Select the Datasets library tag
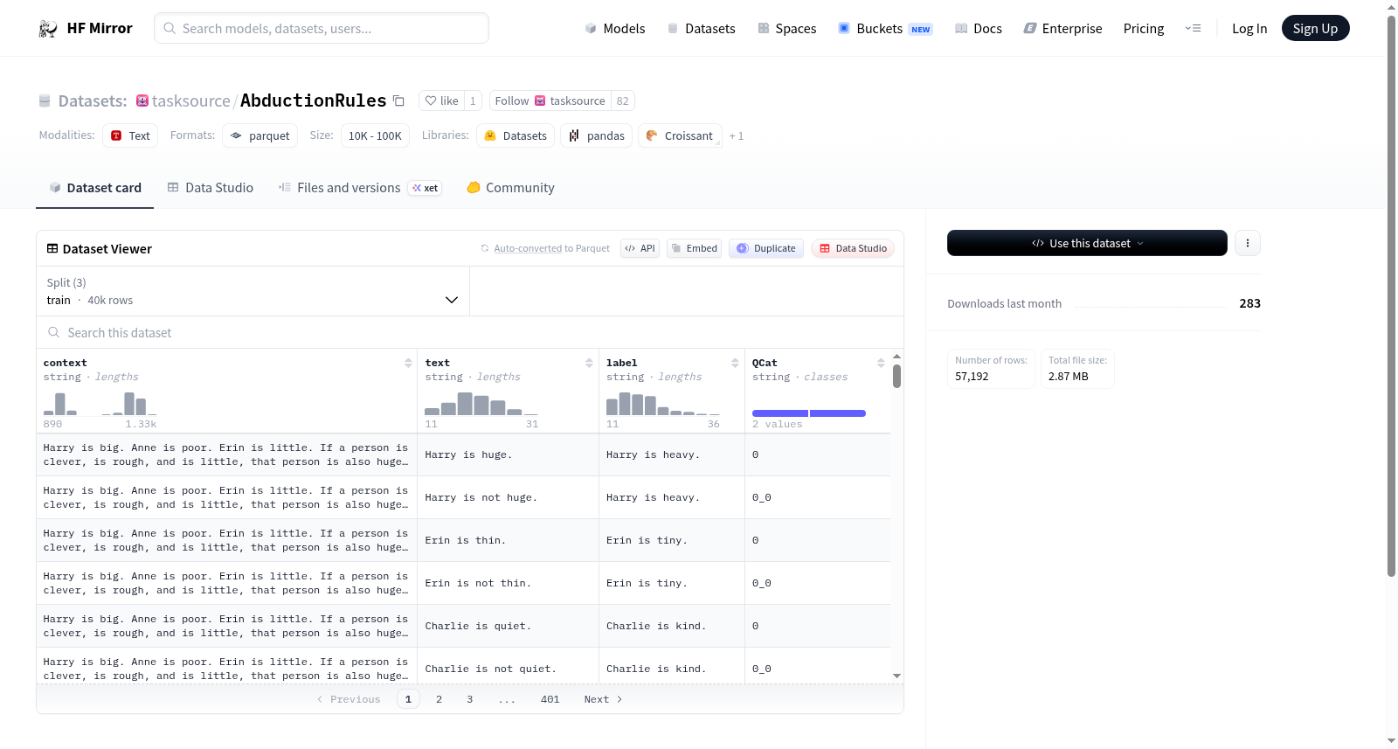 516,135
